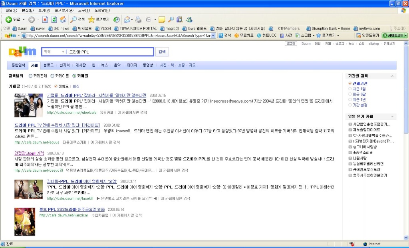Click the page scrollbar down arrow
This screenshot has height=248, width=409.
[x=406, y=238]
